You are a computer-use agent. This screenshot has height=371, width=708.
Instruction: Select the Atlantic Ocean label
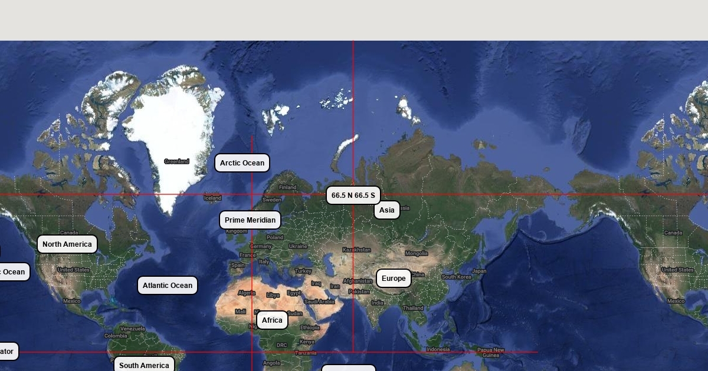168,286
